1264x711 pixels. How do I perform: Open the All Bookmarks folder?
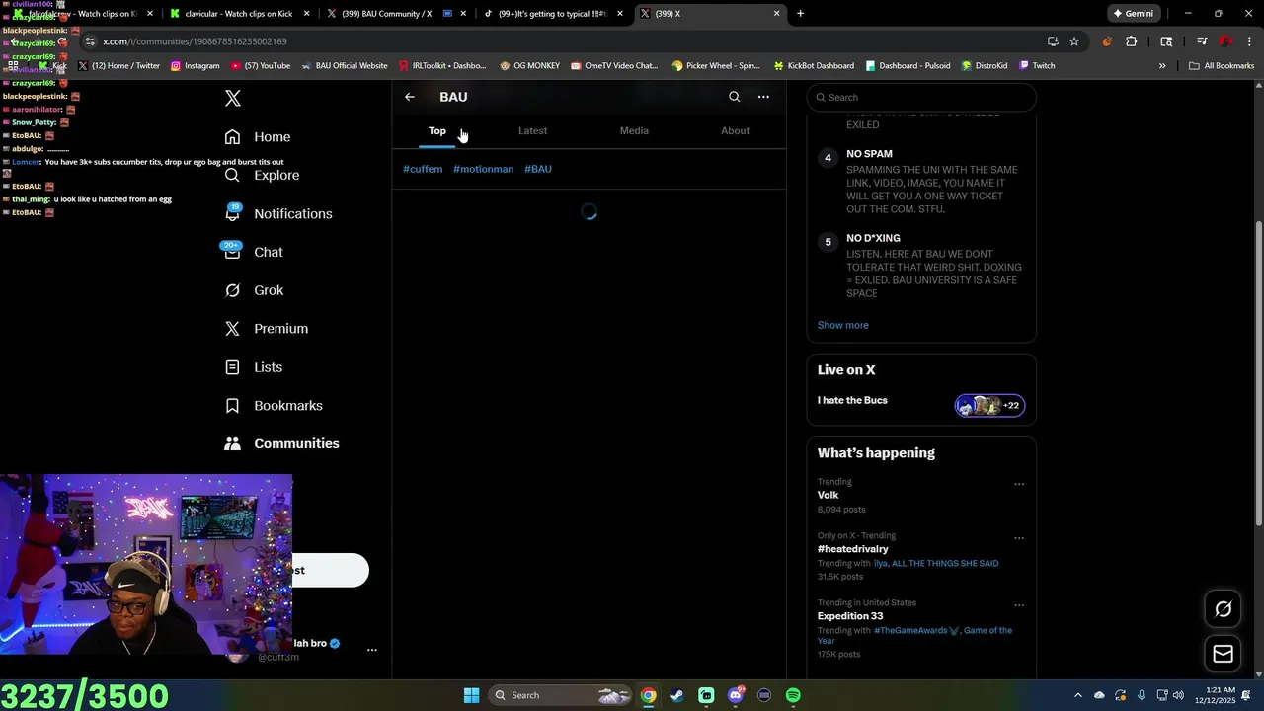(1222, 66)
